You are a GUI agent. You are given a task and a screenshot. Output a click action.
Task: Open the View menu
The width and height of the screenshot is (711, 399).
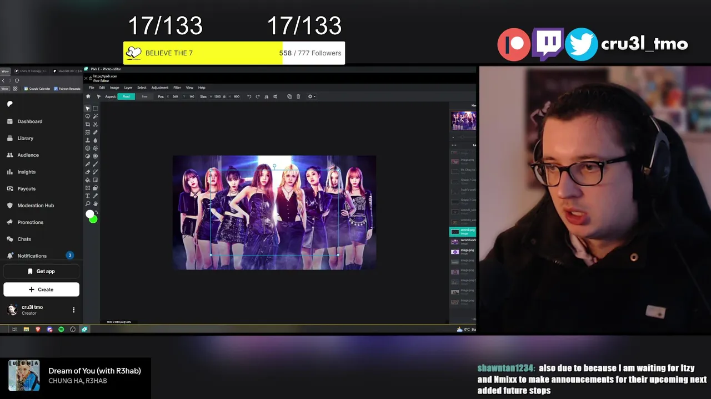[x=189, y=88]
